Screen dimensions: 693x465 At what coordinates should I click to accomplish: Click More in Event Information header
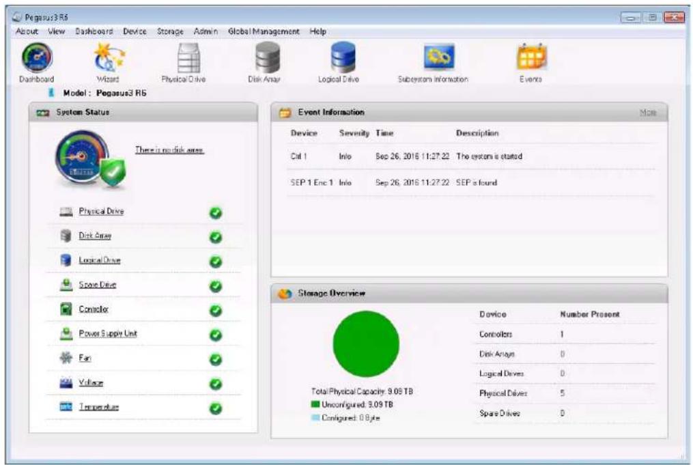click(x=648, y=113)
